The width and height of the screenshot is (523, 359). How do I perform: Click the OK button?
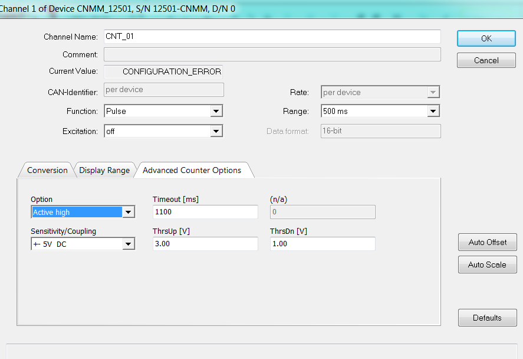click(486, 38)
